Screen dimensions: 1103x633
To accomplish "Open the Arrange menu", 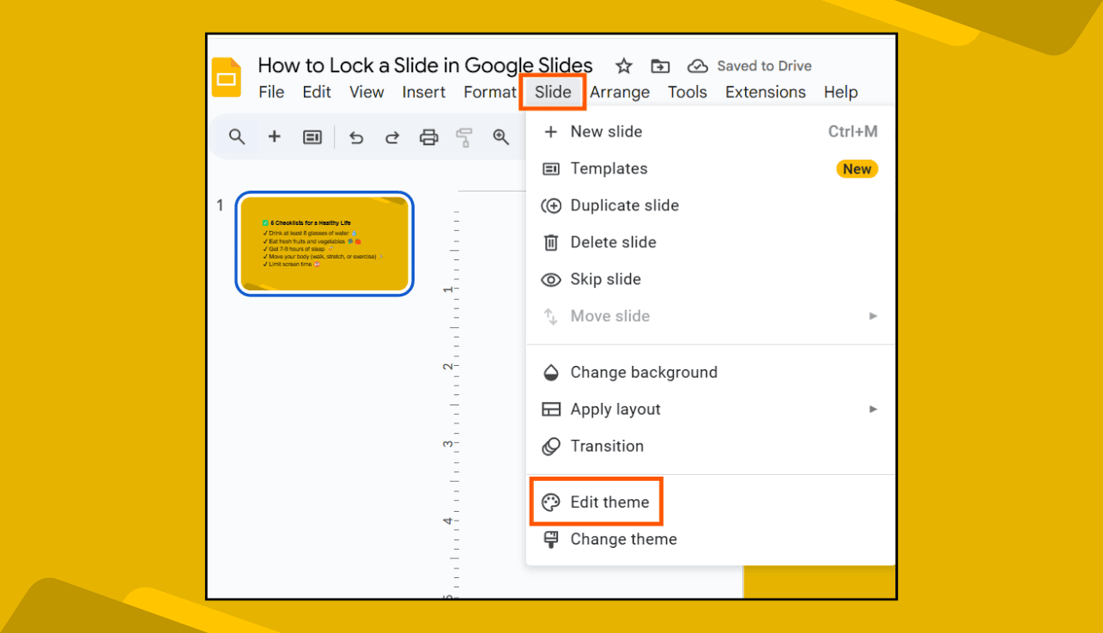I will tap(620, 92).
